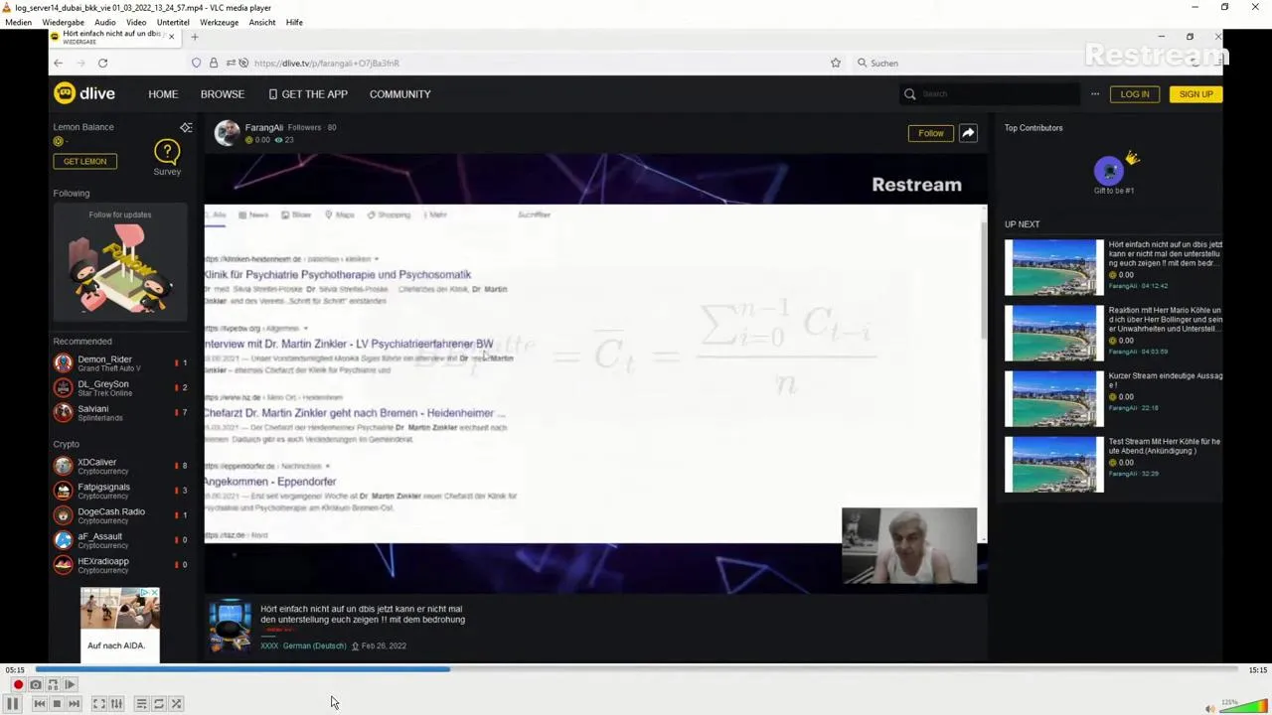Click GET THE APP link
The image size is (1272, 715).
pos(308,94)
